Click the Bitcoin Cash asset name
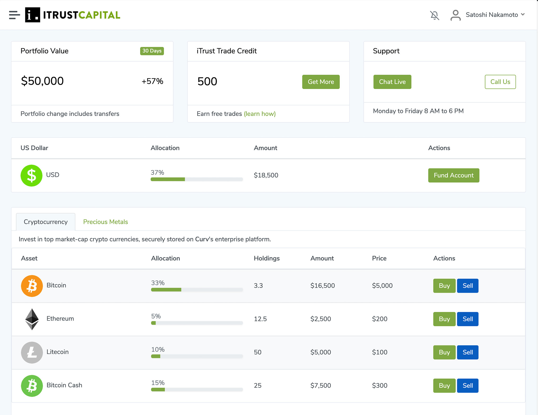 point(64,385)
